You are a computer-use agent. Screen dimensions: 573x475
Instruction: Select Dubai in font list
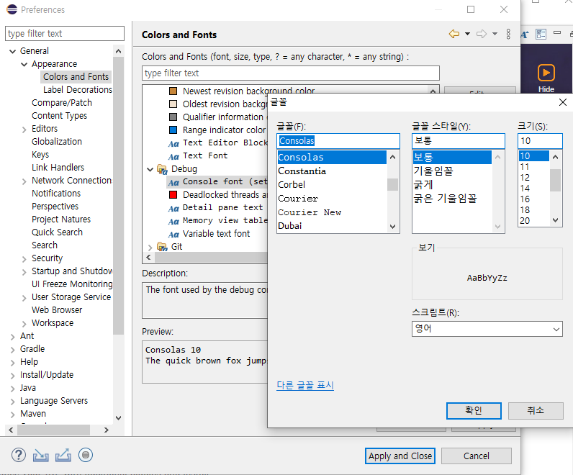[x=290, y=226]
